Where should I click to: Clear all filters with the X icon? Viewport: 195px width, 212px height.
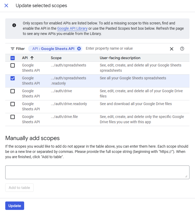pos(171,49)
